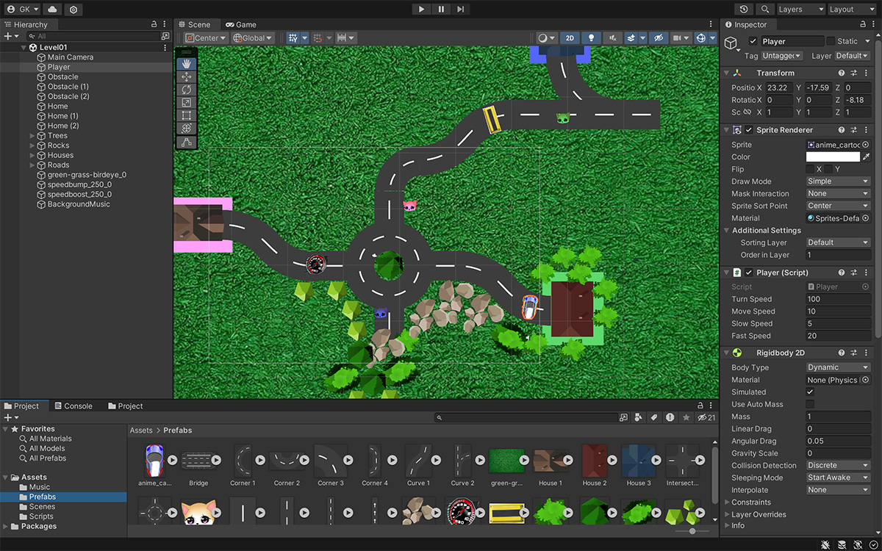The height and width of the screenshot is (551, 882).
Task: Select the Scripts folder in Project
Action: 40,516
